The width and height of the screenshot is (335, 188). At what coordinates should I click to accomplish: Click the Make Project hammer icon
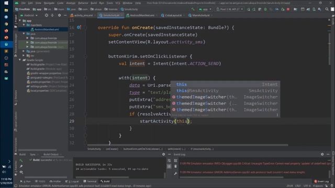pyautogui.click(x=193, y=9)
